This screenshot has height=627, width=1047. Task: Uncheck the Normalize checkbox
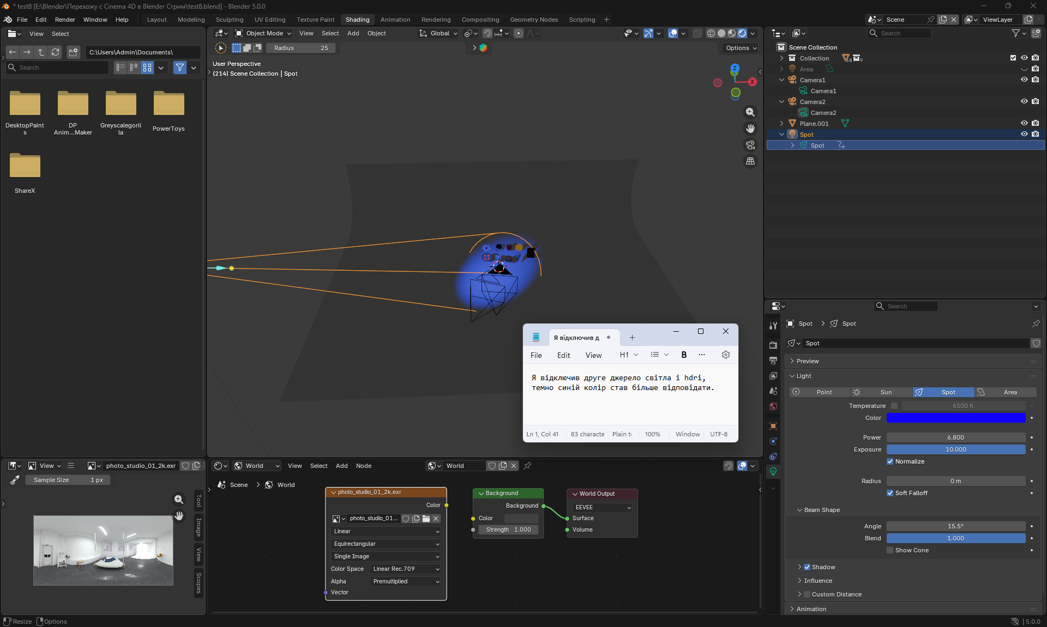pyautogui.click(x=890, y=461)
